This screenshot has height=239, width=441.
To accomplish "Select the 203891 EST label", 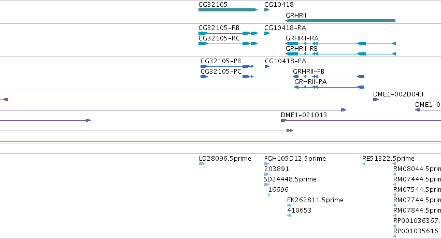I will 277,169.
